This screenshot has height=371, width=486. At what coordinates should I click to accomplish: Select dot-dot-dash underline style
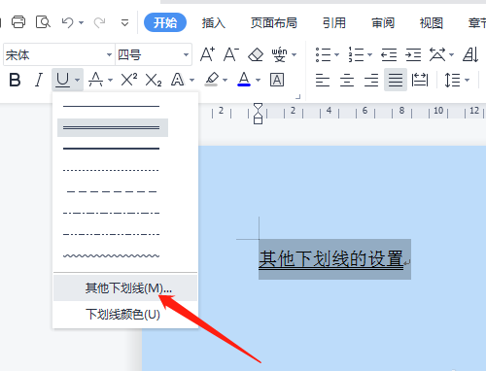[x=112, y=234]
